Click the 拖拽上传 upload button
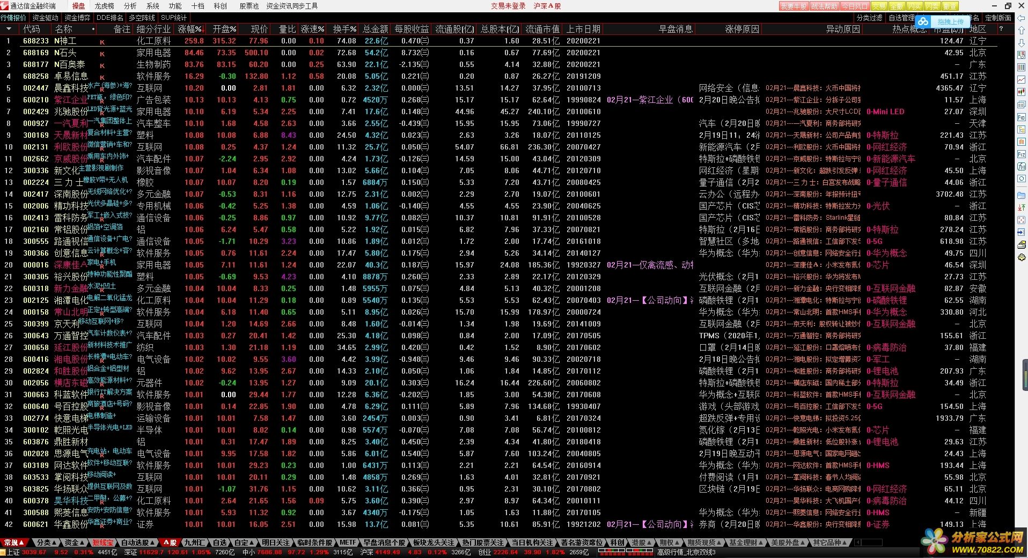1028x558 pixels. click(950, 21)
